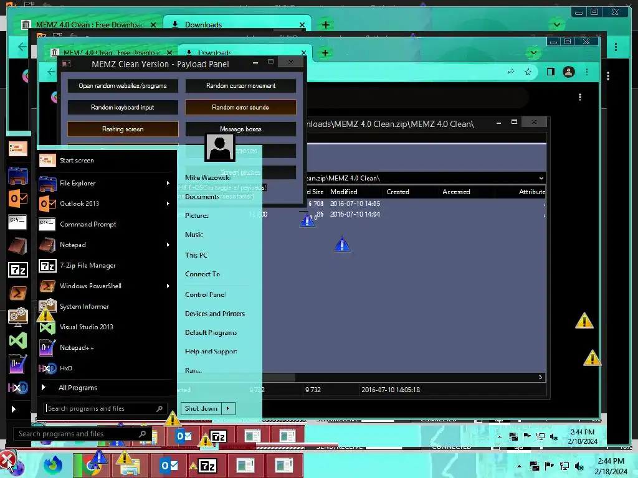Sort 7-Zip list by Modified column

tap(355, 192)
